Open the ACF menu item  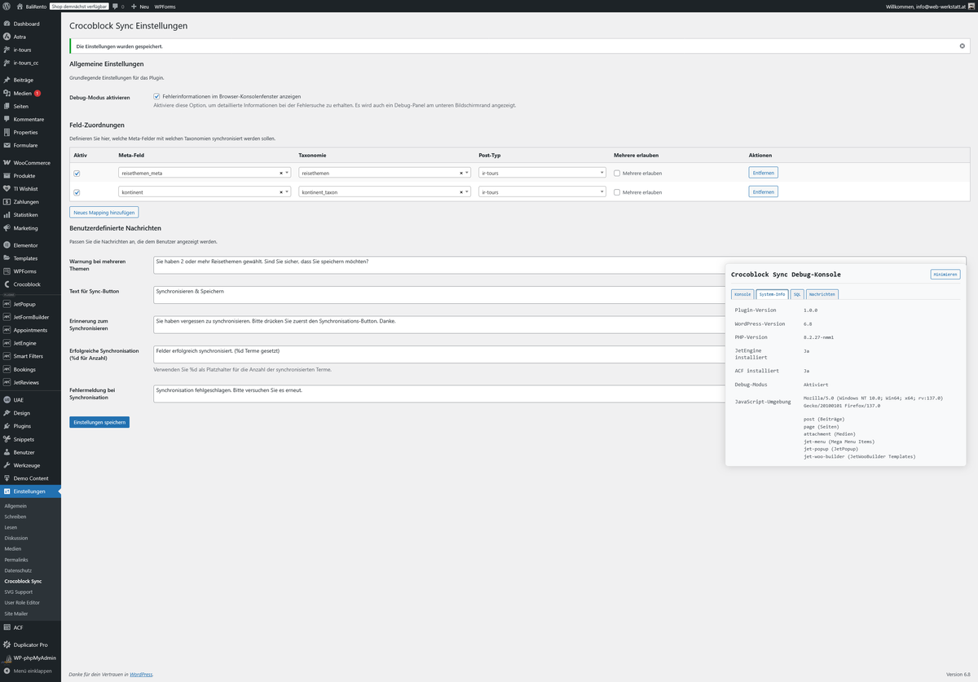(30, 627)
